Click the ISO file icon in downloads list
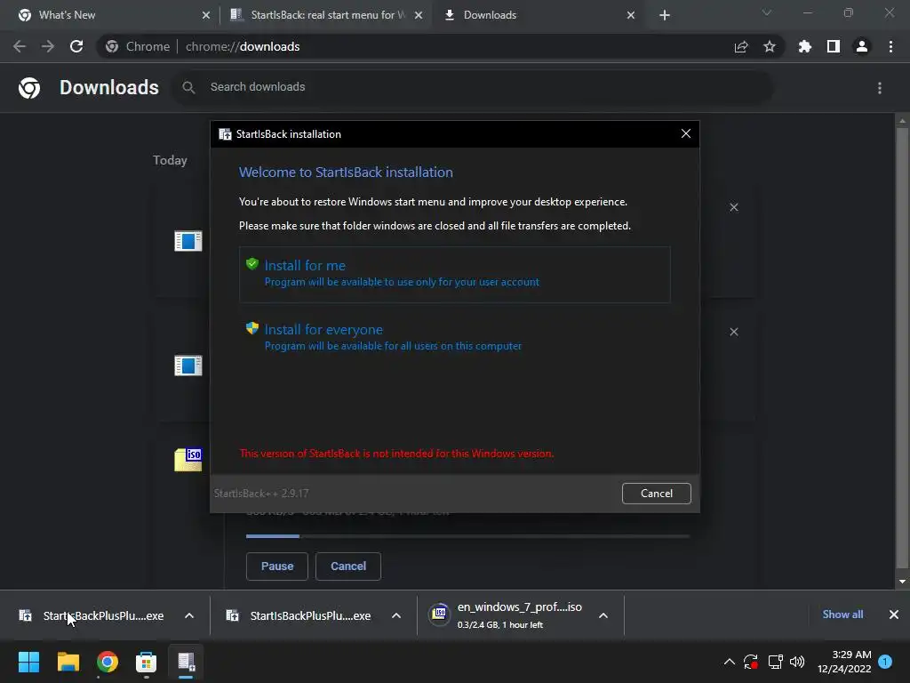The height and width of the screenshot is (683, 910). coord(188,460)
